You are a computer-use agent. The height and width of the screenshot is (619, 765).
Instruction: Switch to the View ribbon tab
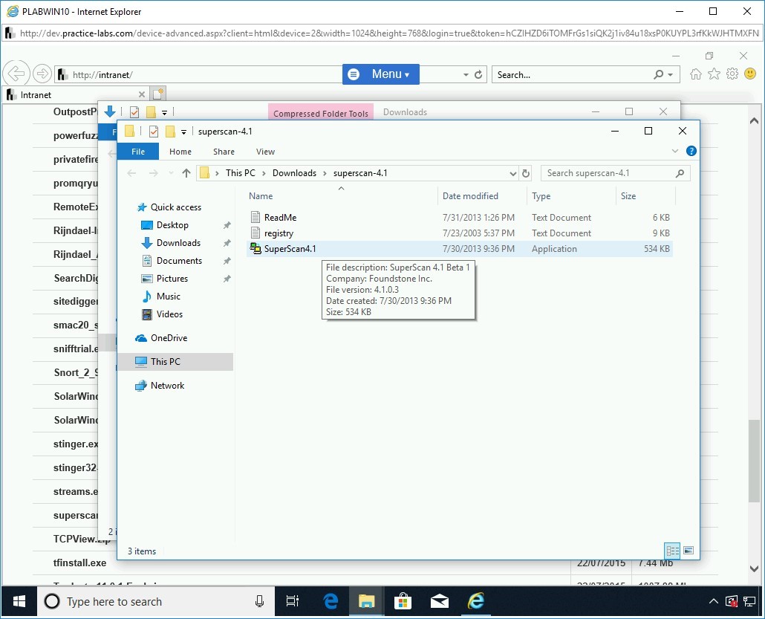click(x=265, y=152)
